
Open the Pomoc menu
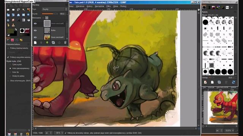tap(123, 6)
